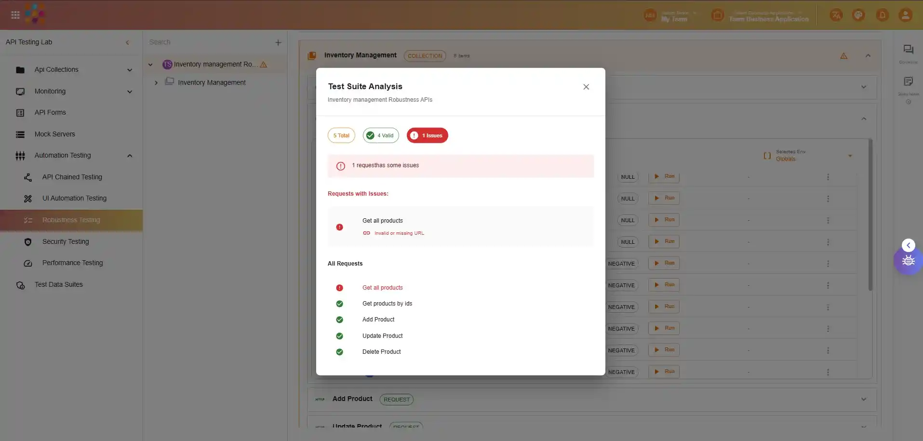The height and width of the screenshot is (441, 923).
Task: Open the language translate icon in header
Action: (x=836, y=15)
